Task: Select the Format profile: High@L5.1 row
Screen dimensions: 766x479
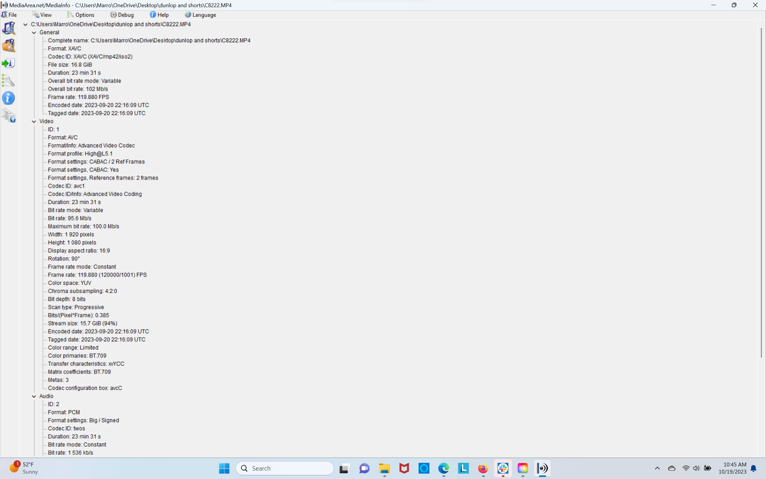Action: coord(80,154)
